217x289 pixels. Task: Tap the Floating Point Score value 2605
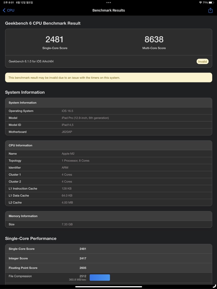(83, 268)
